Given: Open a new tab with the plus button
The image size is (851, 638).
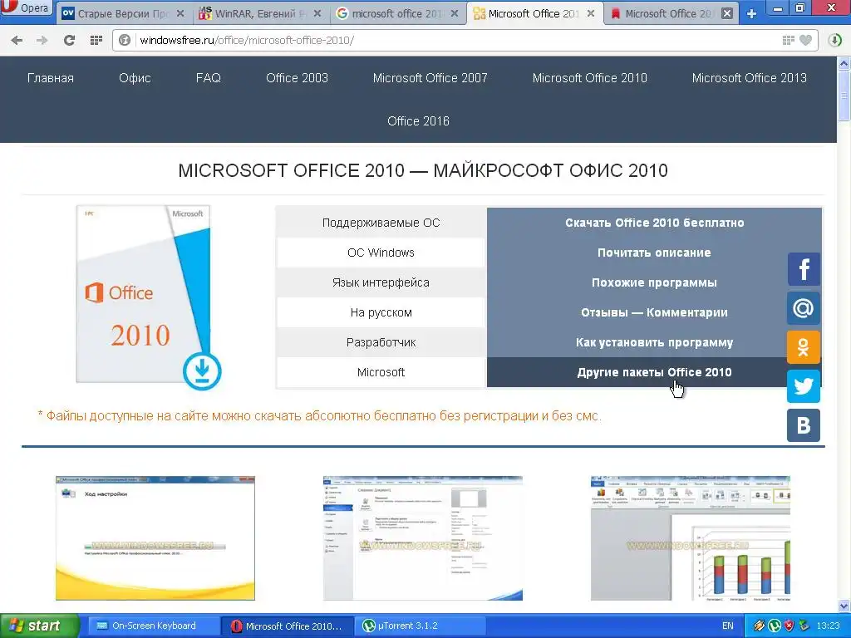Looking at the screenshot, I should (x=751, y=13).
